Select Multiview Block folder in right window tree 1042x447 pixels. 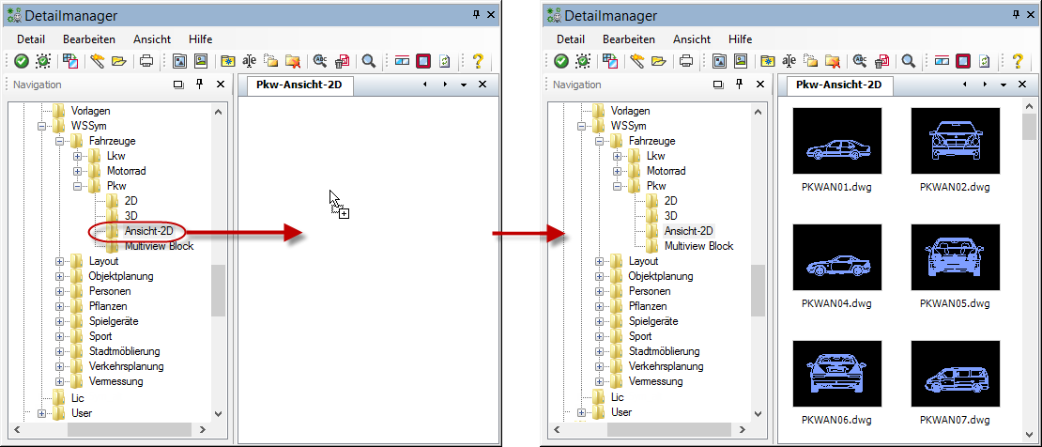(698, 246)
